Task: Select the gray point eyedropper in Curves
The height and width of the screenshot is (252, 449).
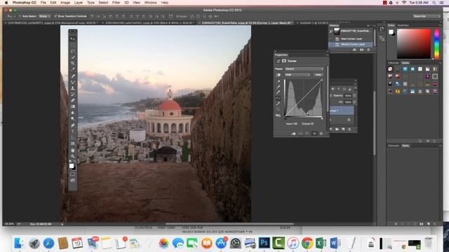Action: (278, 87)
